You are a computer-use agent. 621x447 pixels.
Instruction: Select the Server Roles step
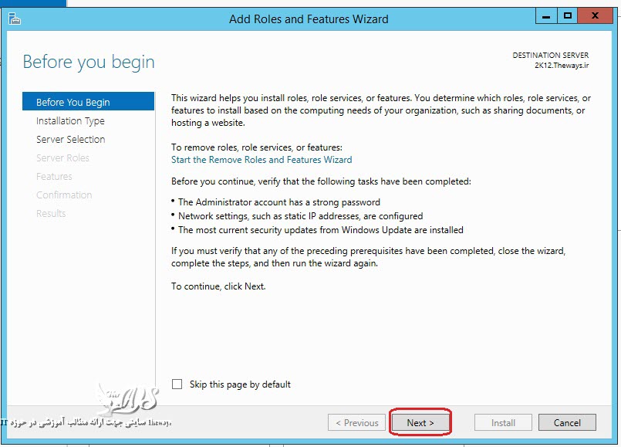[62, 157]
